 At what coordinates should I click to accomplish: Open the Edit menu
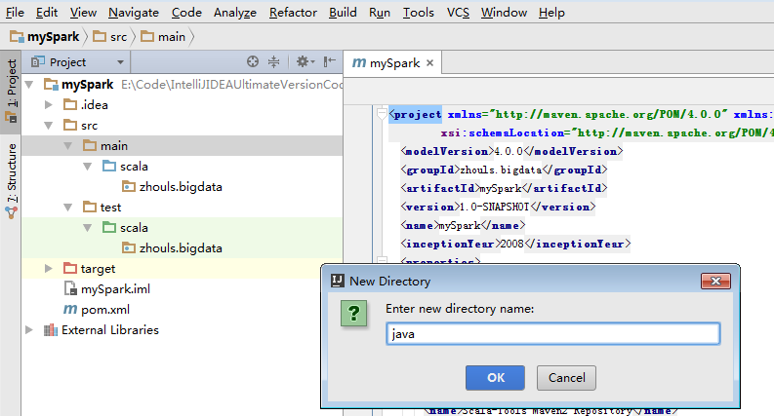tap(47, 13)
